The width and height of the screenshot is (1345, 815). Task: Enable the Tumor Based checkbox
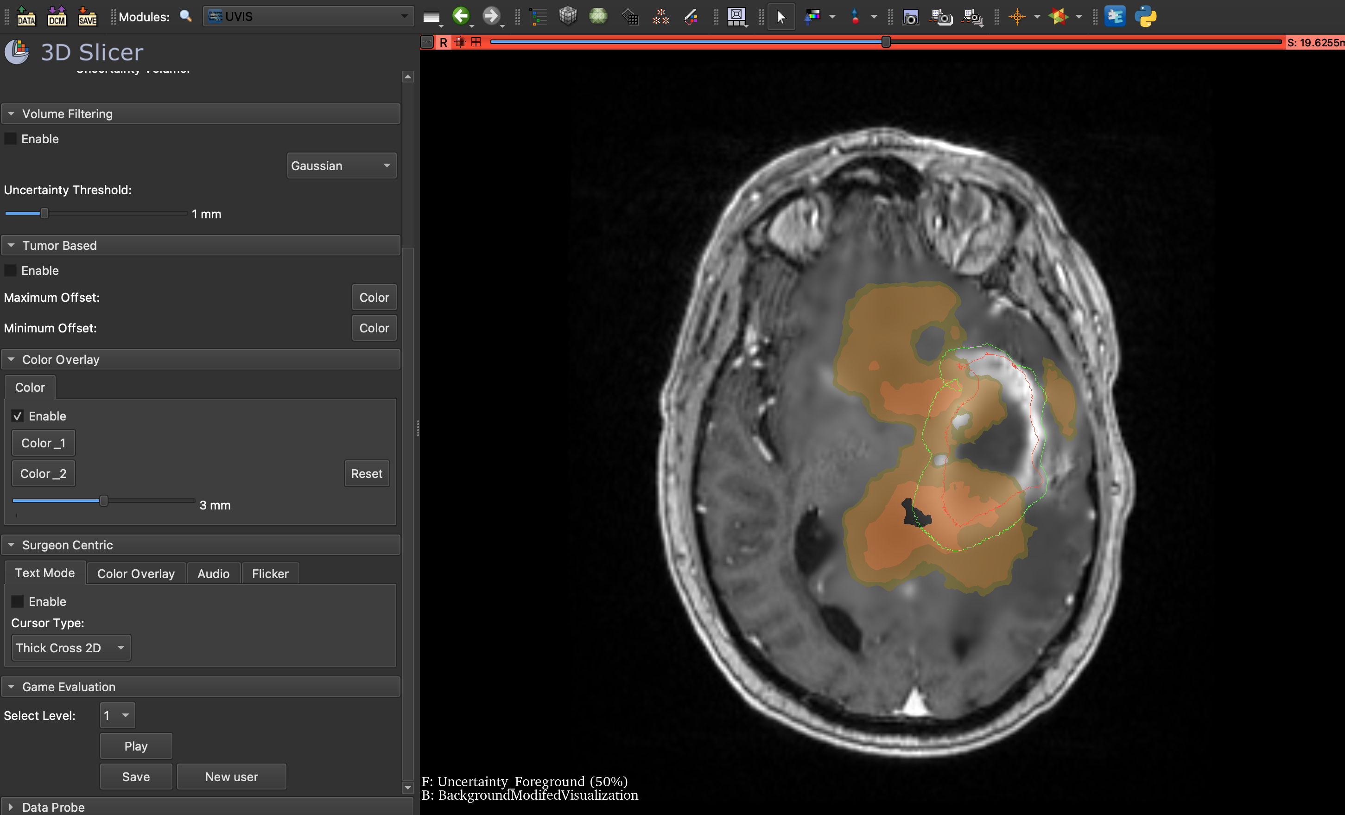pyautogui.click(x=10, y=270)
